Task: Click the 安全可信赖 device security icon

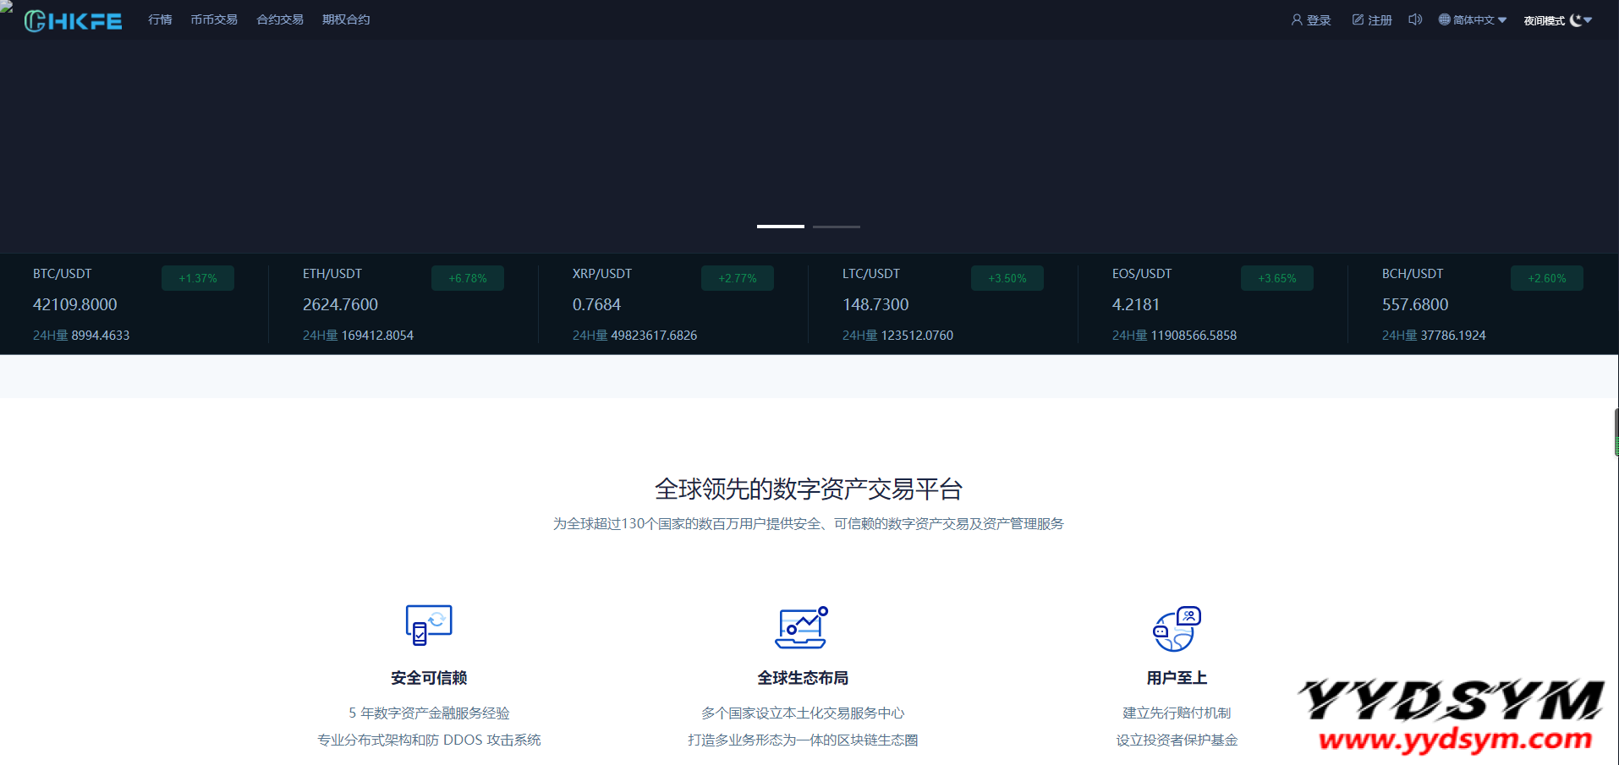Action: point(429,626)
